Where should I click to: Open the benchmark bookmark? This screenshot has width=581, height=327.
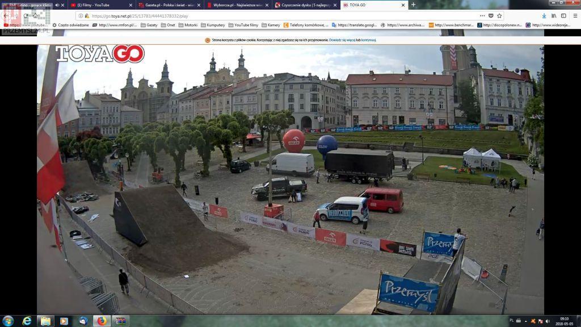(451, 25)
